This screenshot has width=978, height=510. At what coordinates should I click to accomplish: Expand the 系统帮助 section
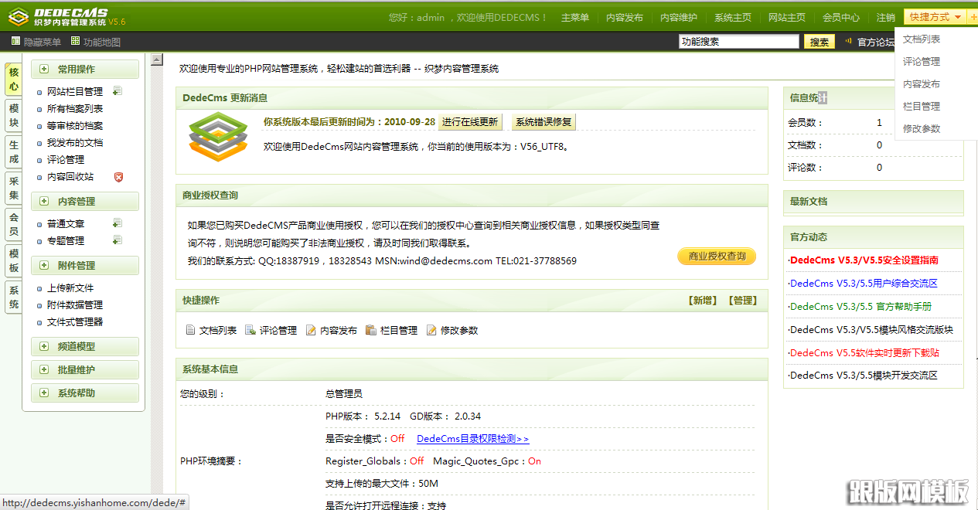(85, 393)
